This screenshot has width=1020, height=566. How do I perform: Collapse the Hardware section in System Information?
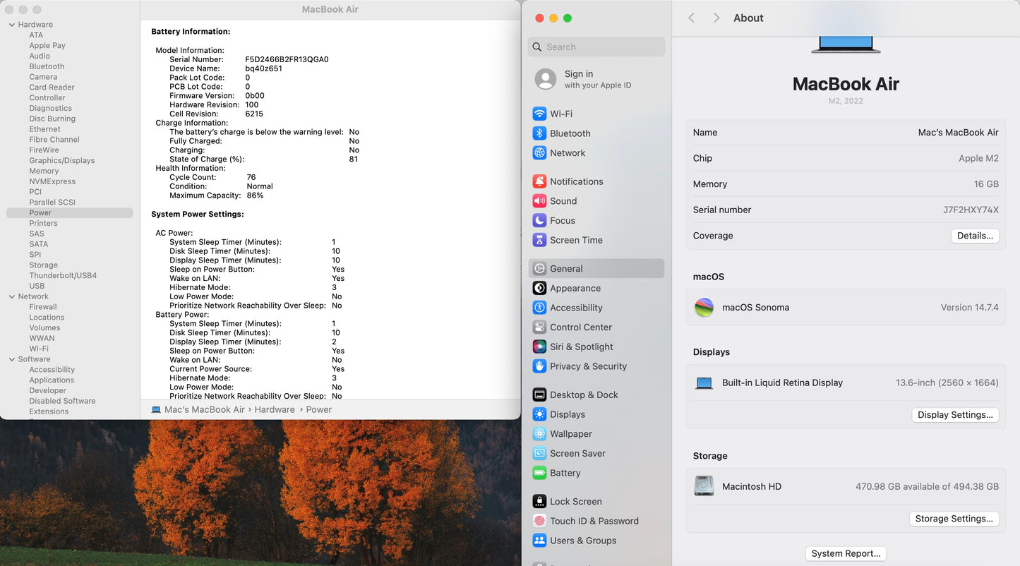[12, 25]
